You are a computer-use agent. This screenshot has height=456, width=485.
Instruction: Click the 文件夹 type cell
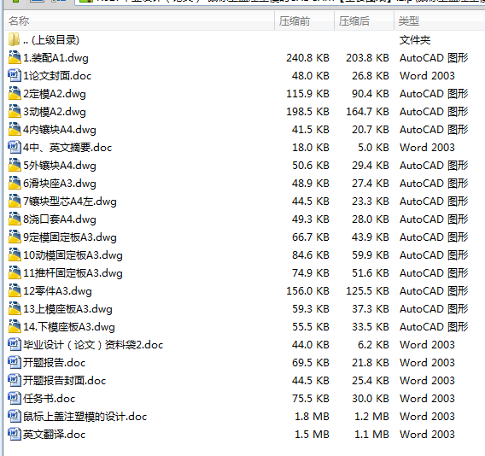pos(415,40)
